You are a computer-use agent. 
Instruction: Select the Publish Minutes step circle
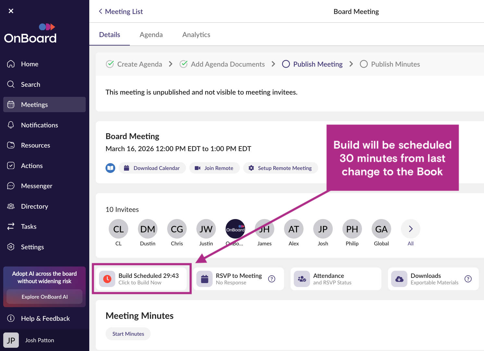364,64
